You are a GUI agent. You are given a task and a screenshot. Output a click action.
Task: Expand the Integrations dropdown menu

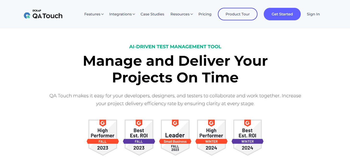coord(120,14)
